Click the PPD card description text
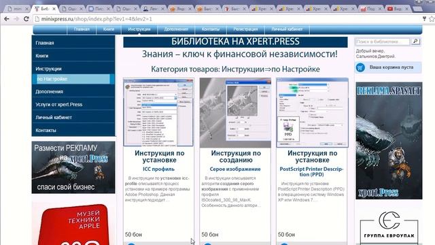This screenshot has width=435, height=245. click(x=311, y=192)
